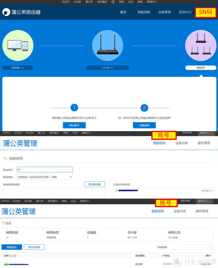Click the 蒲公英管理 title on the 创建网络 page
The image size is (218, 268).
20,143
